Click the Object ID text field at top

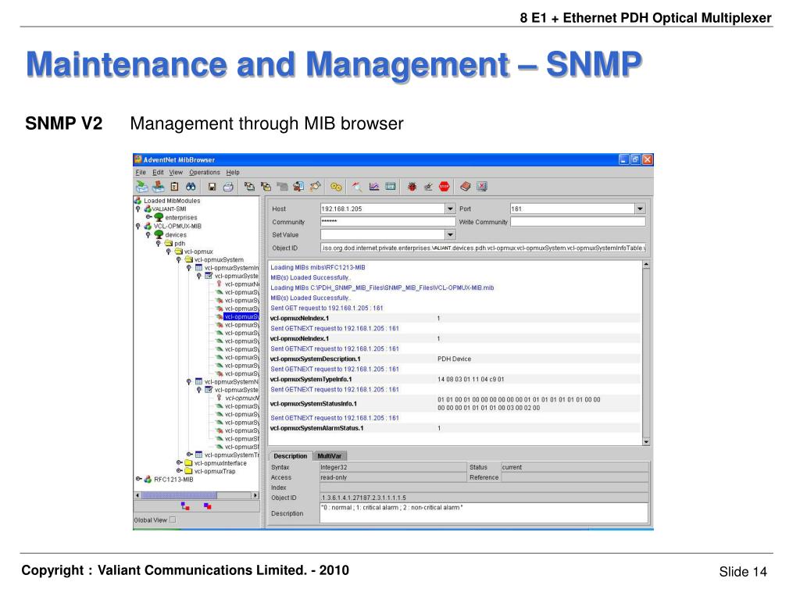click(x=483, y=248)
